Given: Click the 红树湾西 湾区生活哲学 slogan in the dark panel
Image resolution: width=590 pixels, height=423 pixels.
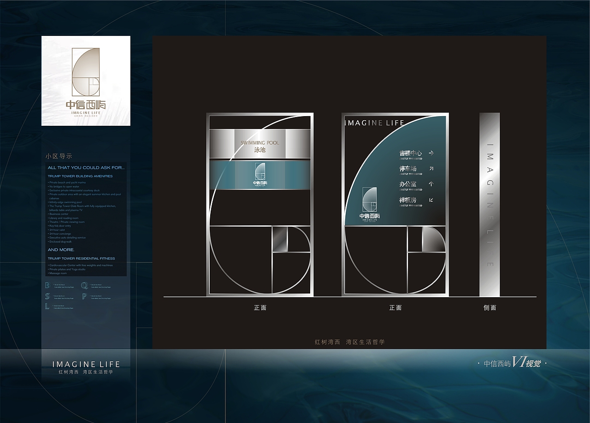Looking at the screenshot, I should pos(350,342).
